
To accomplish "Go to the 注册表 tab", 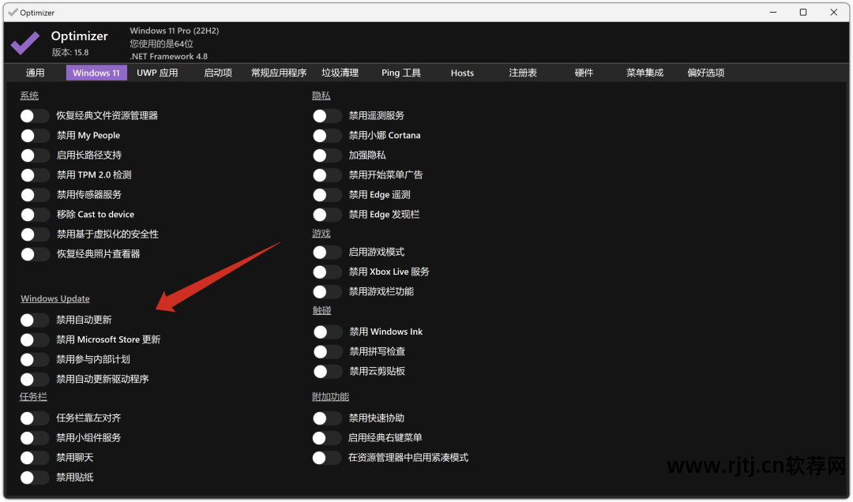I will (522, 72).
